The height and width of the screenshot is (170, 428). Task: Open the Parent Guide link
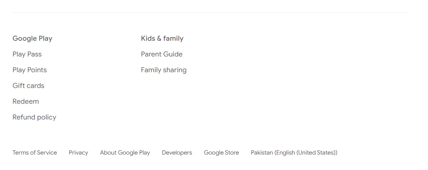[x=162, y=54]
